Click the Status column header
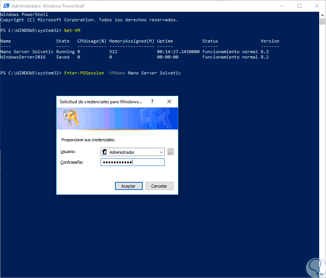This screenshot has height=278, width=326. pos(210,41)
